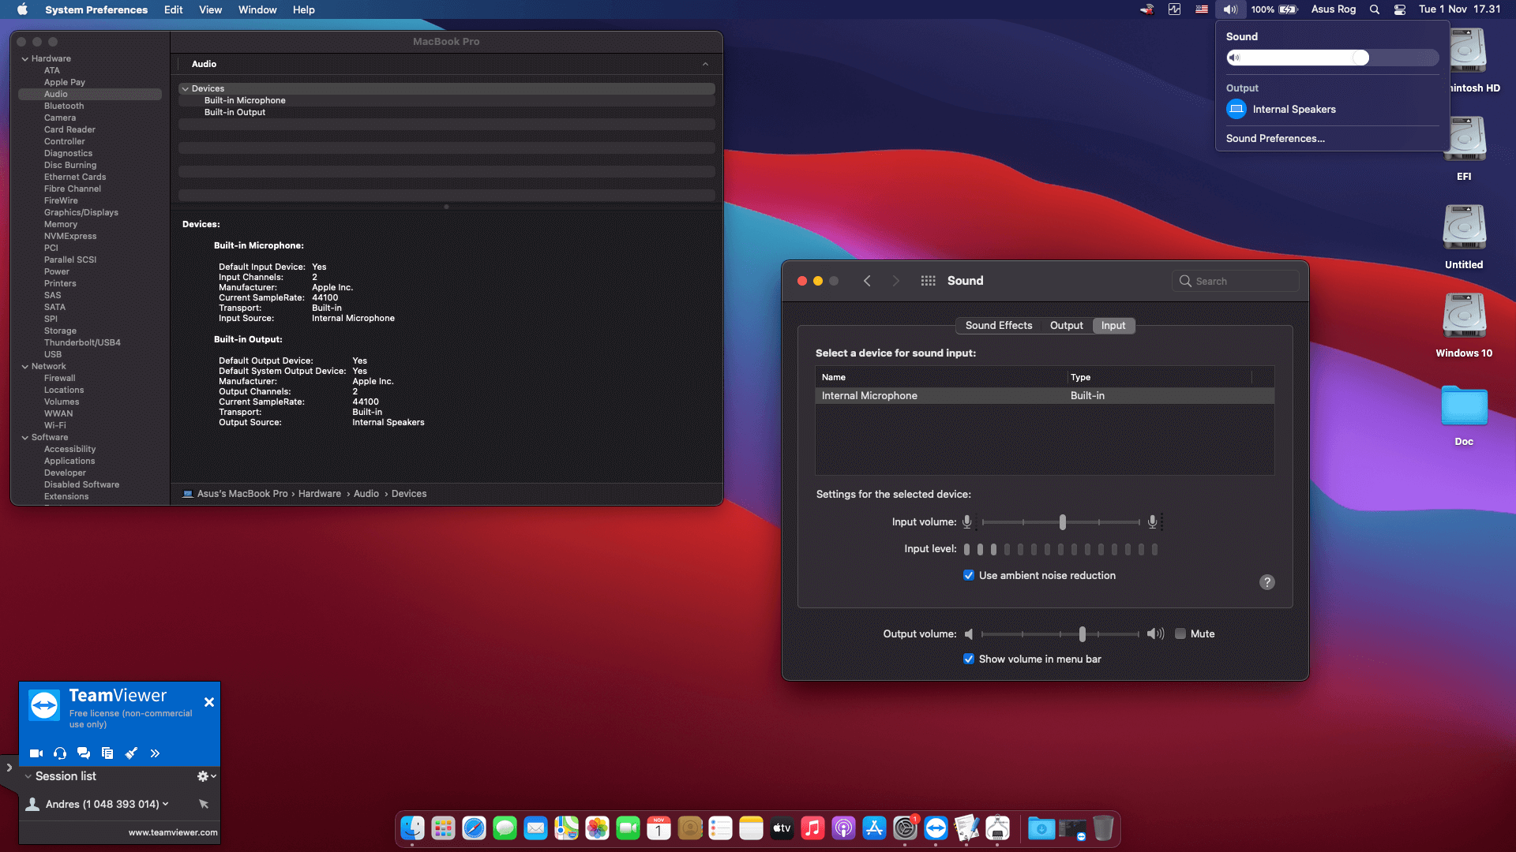Open TeamViewer gear settings dropdown
Screen dimensions: 1516x852
pos(205,776)
